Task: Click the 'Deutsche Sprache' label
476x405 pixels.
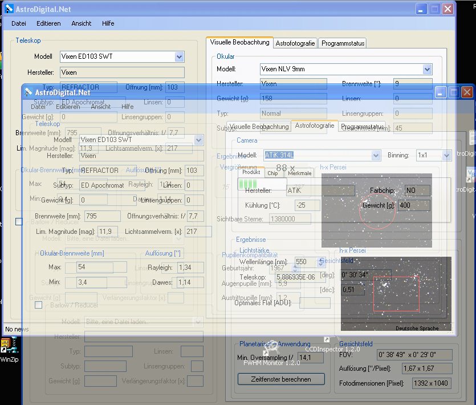Action: pos(417,329)
